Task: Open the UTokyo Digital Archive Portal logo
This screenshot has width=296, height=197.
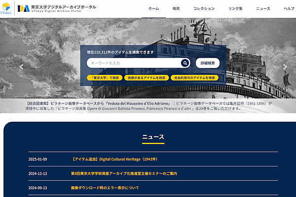Action: tap(57, 8)
